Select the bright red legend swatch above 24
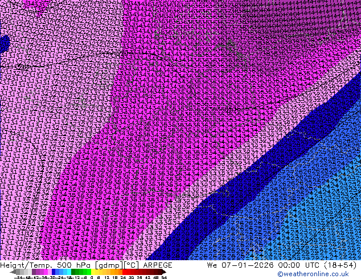 pyautogui.click(x=124, y=272)
